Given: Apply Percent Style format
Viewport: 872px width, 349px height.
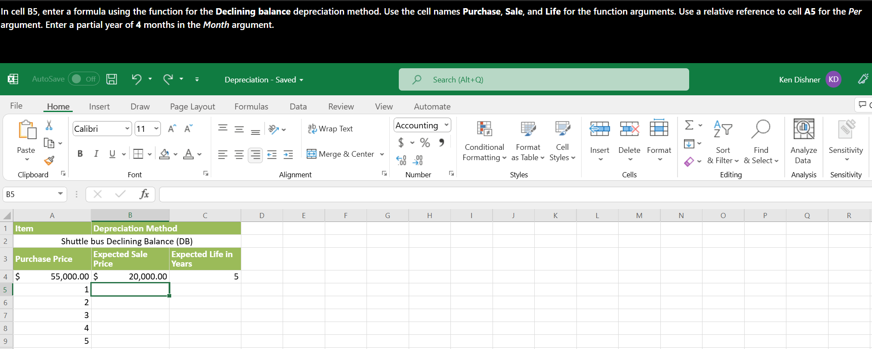Looking at the screenshot, I should tap(425, 143).
